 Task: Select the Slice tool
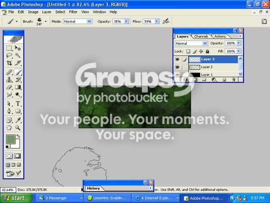[x=18, y=63]
